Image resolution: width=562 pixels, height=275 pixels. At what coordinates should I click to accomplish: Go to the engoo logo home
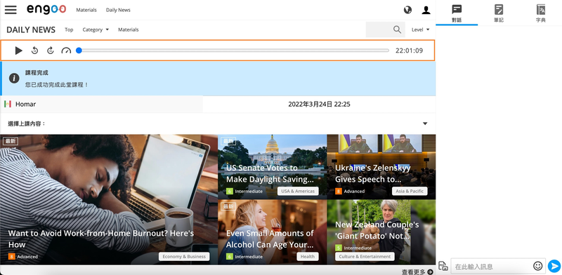coord(46,10)
